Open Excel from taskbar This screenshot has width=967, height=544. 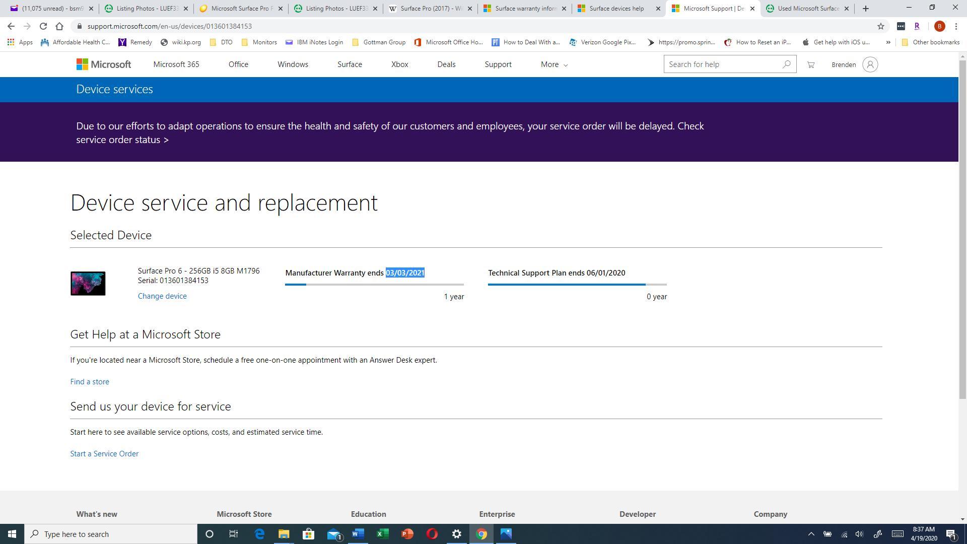point(383,534)
